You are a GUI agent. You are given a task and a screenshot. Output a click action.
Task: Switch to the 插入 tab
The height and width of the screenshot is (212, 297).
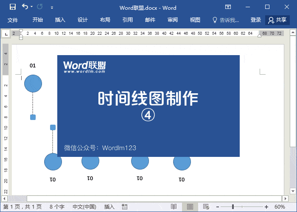(x=60, y=20)
